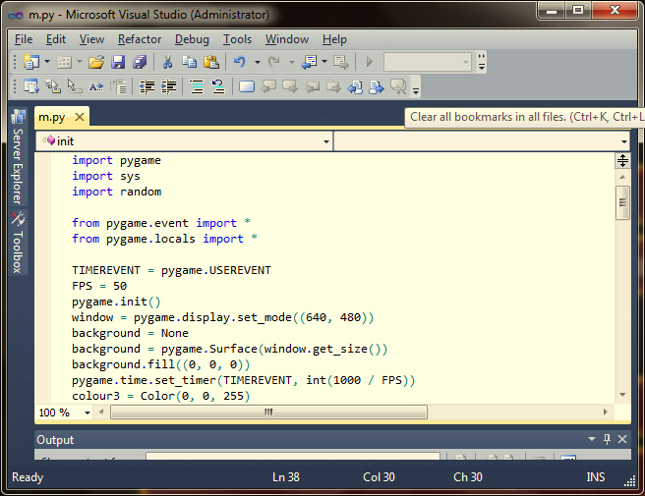645x496 pixels.
Task: Open the Debug menu
Action: coord(192,39)
